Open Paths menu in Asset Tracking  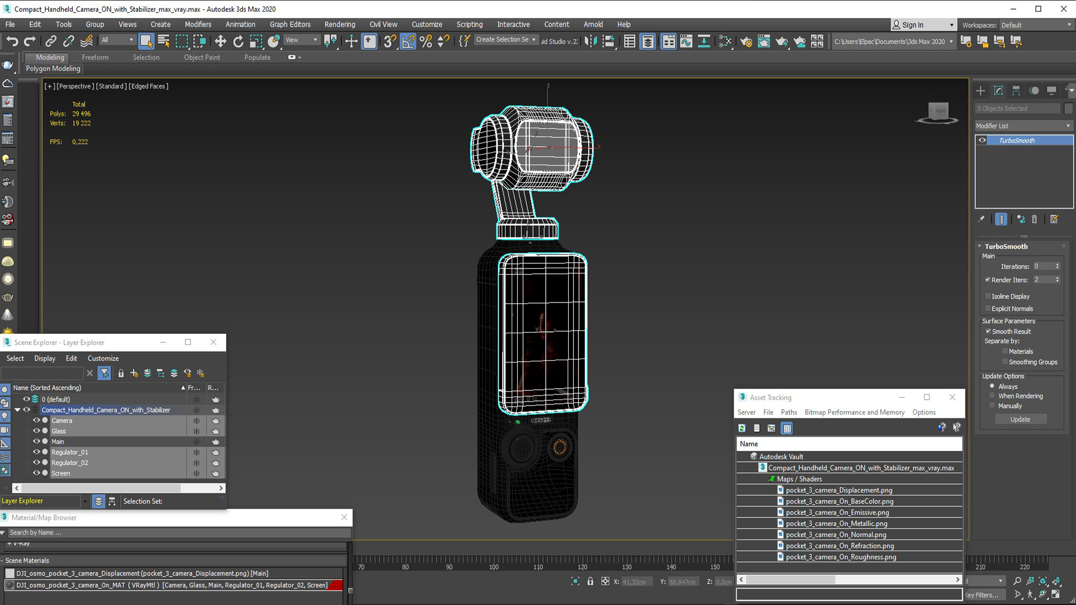point(789,412)
